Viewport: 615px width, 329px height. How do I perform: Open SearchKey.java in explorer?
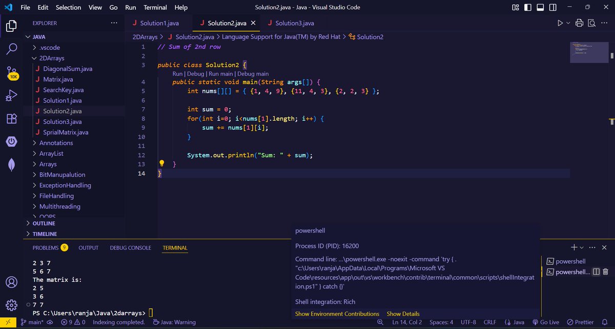pos(63,90)
